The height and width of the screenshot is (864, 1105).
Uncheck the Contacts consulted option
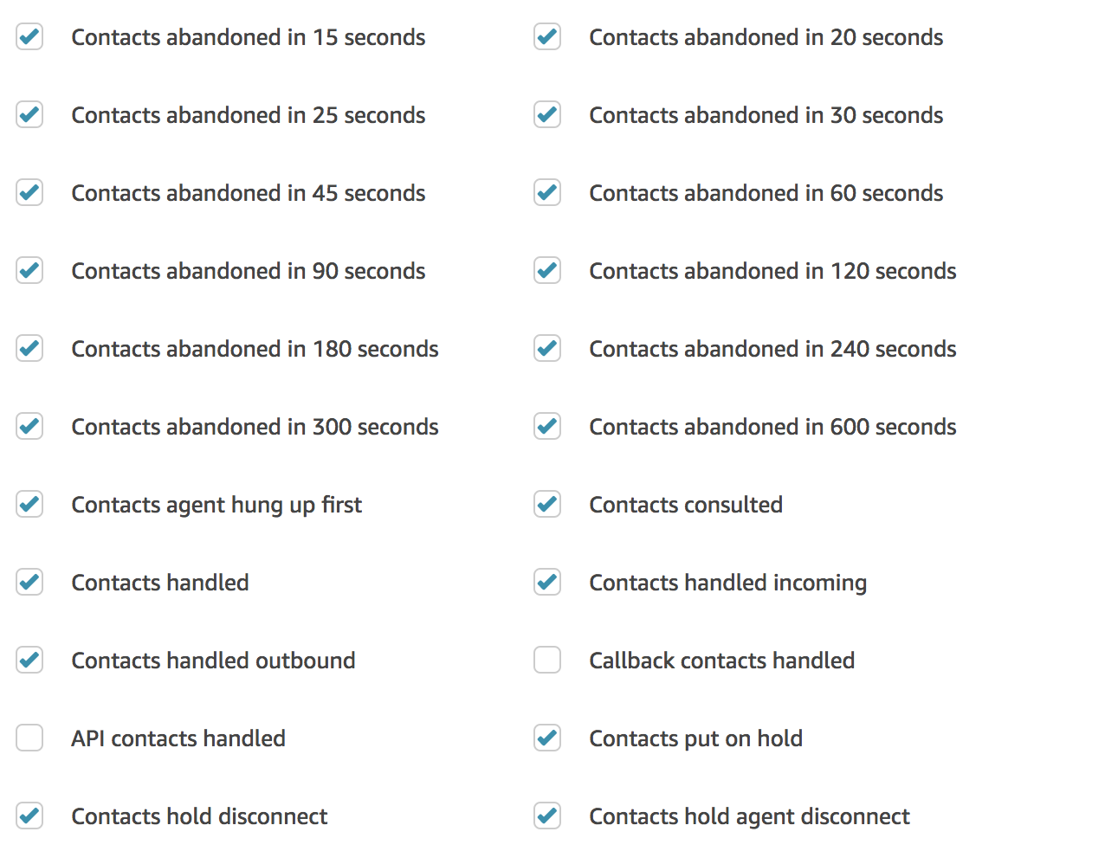(x=547, y=504)
